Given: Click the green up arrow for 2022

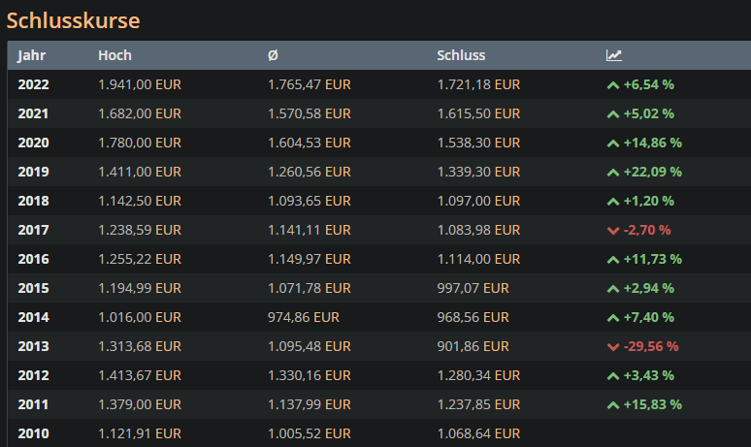Looking at the screenshot, I should pos(612,85).
